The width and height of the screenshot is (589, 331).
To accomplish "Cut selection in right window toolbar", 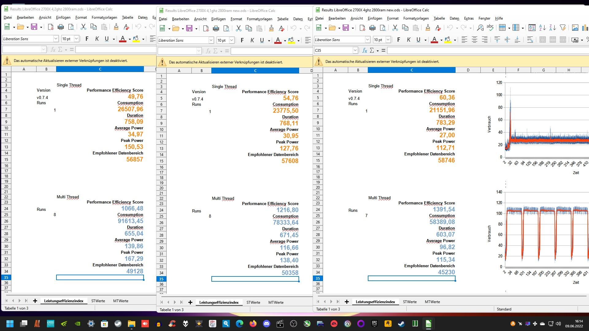I will point(395,28).
